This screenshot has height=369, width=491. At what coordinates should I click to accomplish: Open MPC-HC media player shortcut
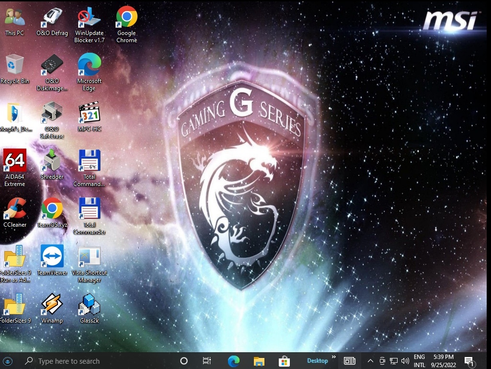[89, 117]
